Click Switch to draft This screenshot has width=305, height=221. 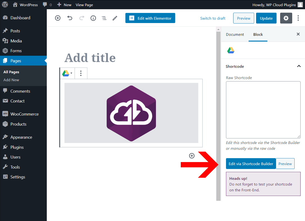[x=213, y=18]
